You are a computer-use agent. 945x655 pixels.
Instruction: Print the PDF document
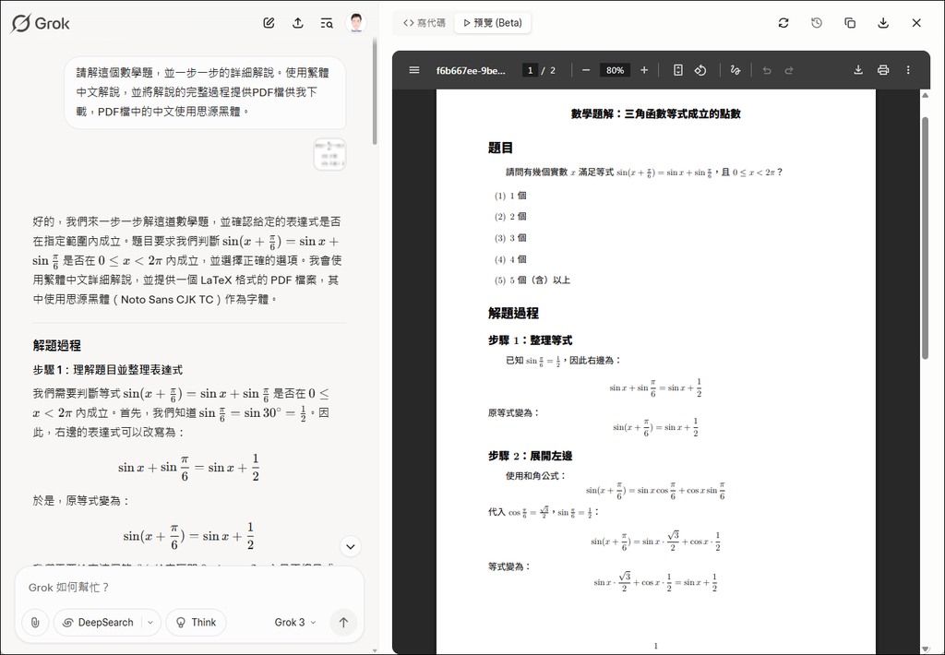click(883, 70)
